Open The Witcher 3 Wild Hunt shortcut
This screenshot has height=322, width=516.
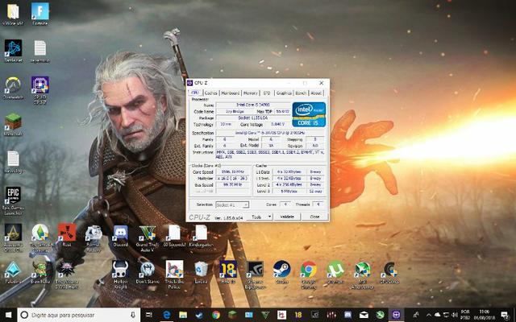coord(67,275)
